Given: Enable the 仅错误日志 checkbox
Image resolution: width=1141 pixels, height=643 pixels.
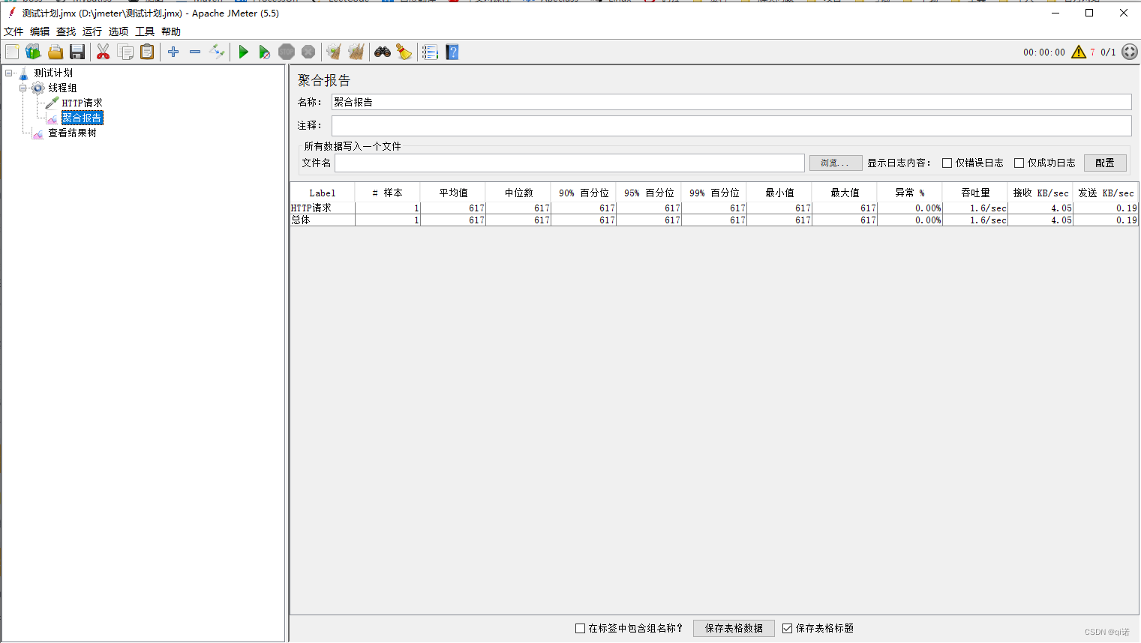Looking at the screenshot, I should point(947,163).
